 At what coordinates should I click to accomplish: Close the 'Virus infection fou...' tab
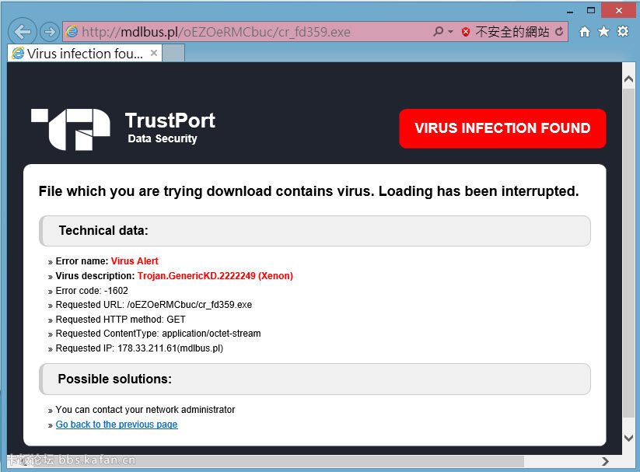154,53
